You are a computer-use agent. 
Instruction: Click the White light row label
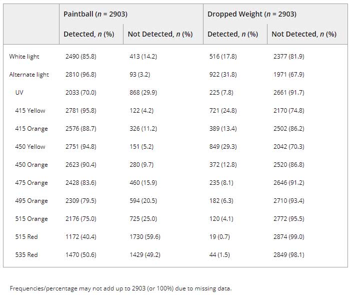pyautogui.click(x=24, y=57)
